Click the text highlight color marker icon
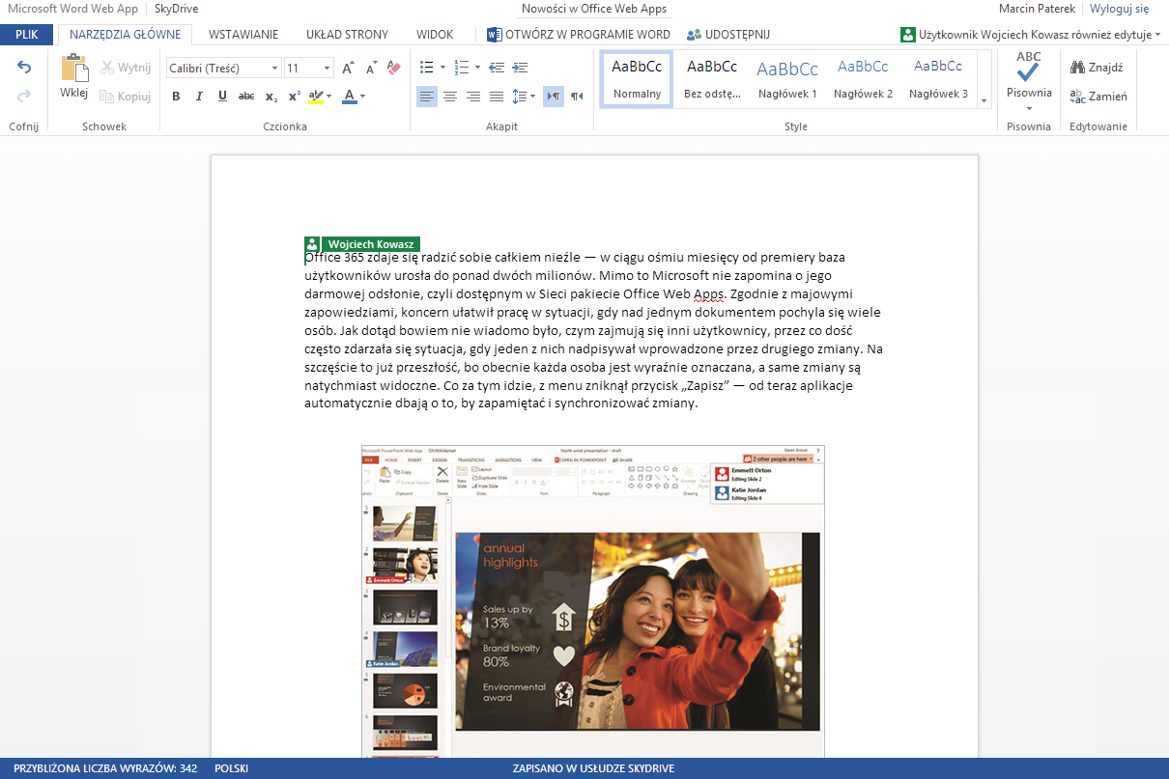This screenshot has width=1169, height=779. (x=315, y=96)
